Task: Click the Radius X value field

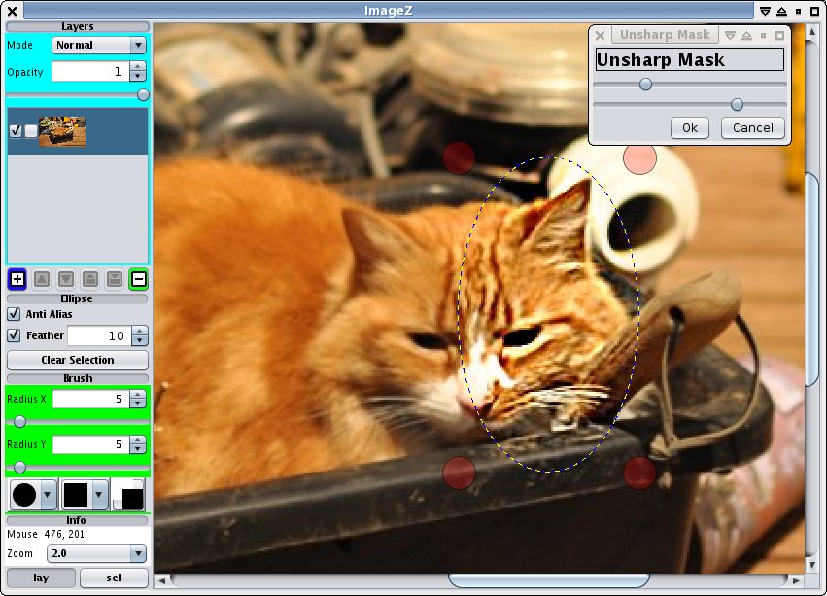Action: point(90,399)
